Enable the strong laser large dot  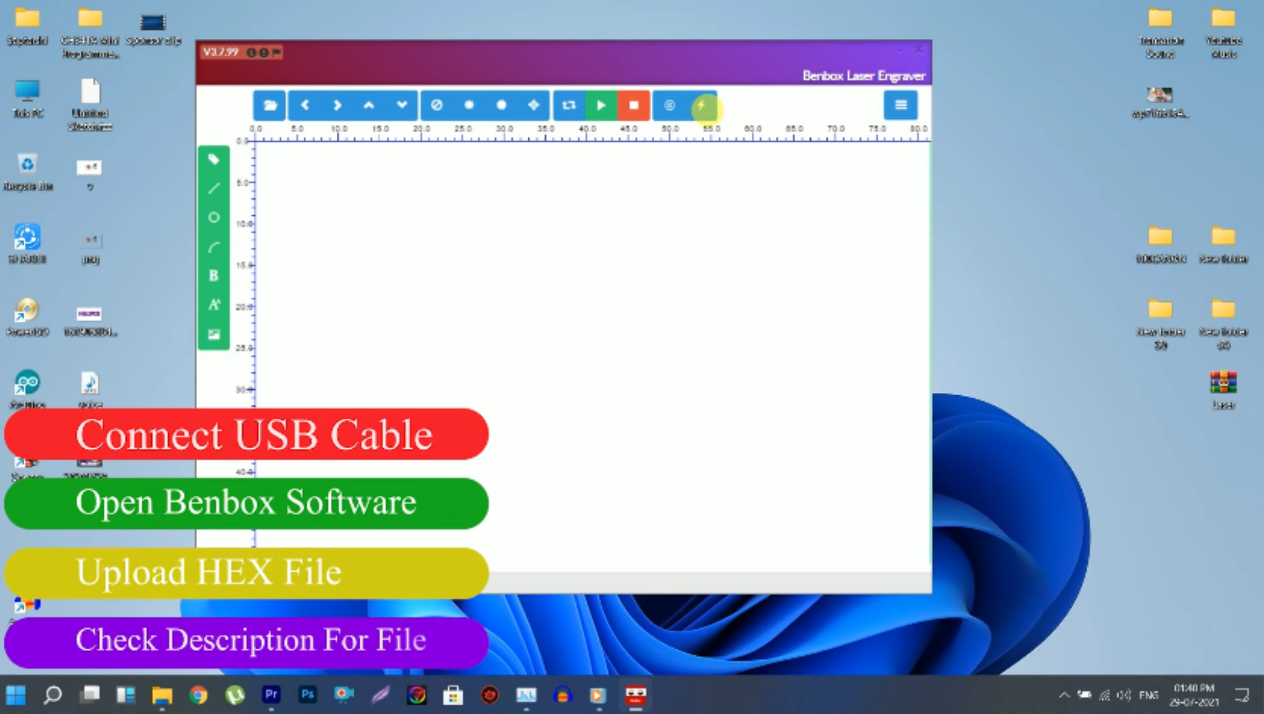click(501, 105)
